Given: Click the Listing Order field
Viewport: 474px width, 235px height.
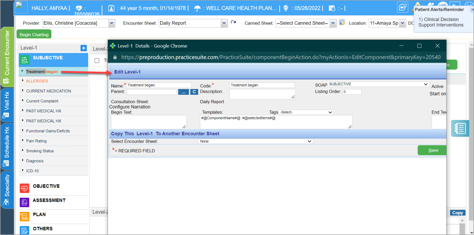Looking at the screenshot, I should tap(352, 92).
